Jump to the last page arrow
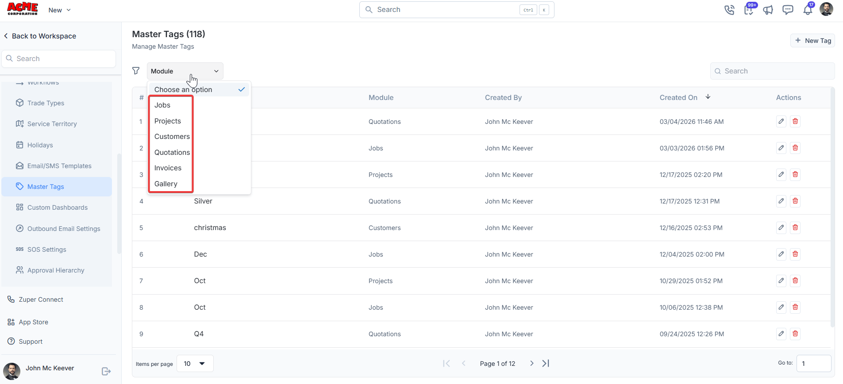The image size is (843, 384). [x=546, y=363]
